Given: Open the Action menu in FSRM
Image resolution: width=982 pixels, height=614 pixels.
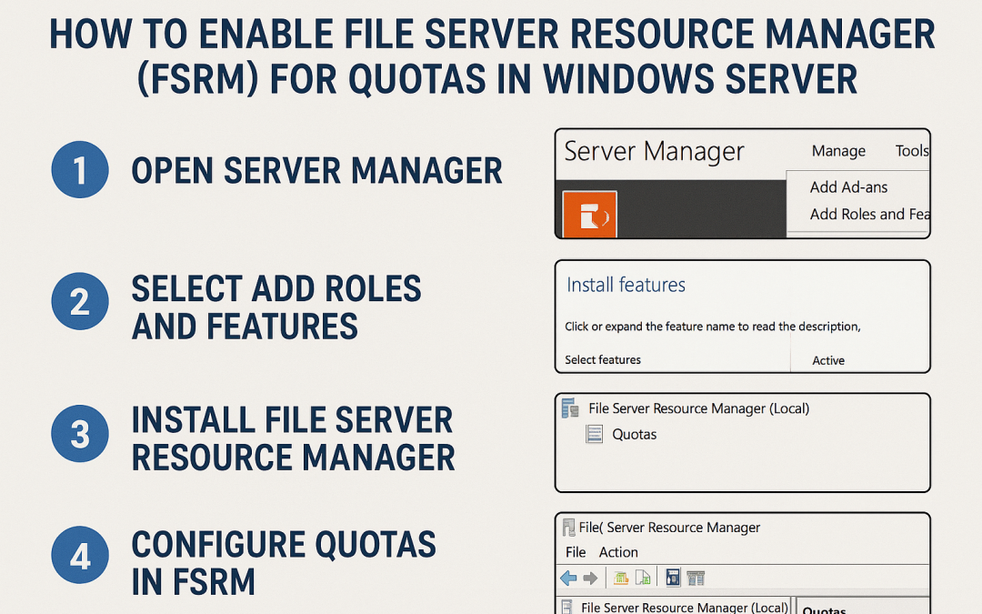Looking at the screenshot, I should click(x=618, y=552).
